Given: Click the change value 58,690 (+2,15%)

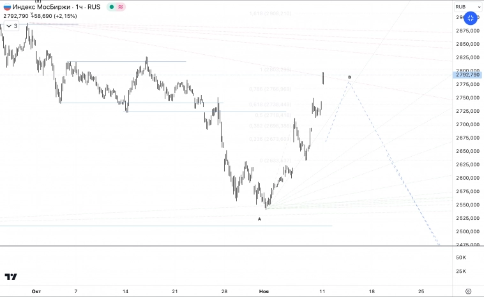Looking at the screenshot, I should click(x=54, y=16).
